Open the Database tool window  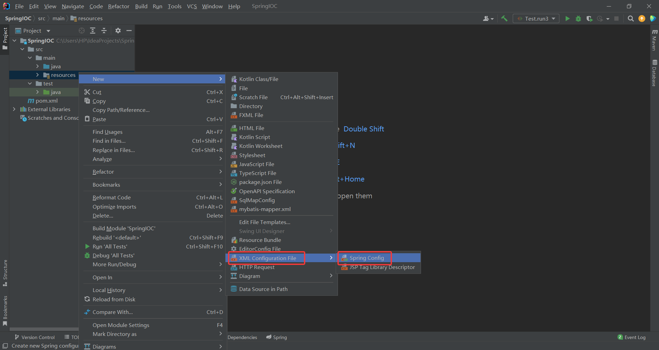655,73
